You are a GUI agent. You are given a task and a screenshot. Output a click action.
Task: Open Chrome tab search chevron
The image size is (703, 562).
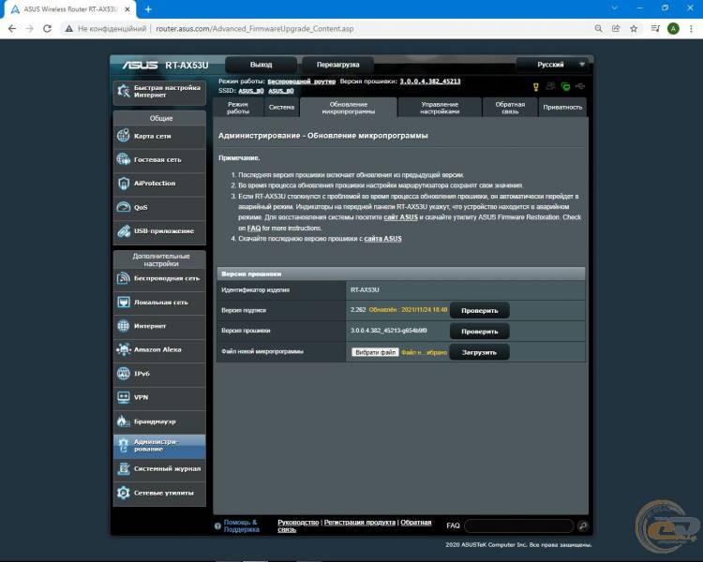tap(614, 8)
